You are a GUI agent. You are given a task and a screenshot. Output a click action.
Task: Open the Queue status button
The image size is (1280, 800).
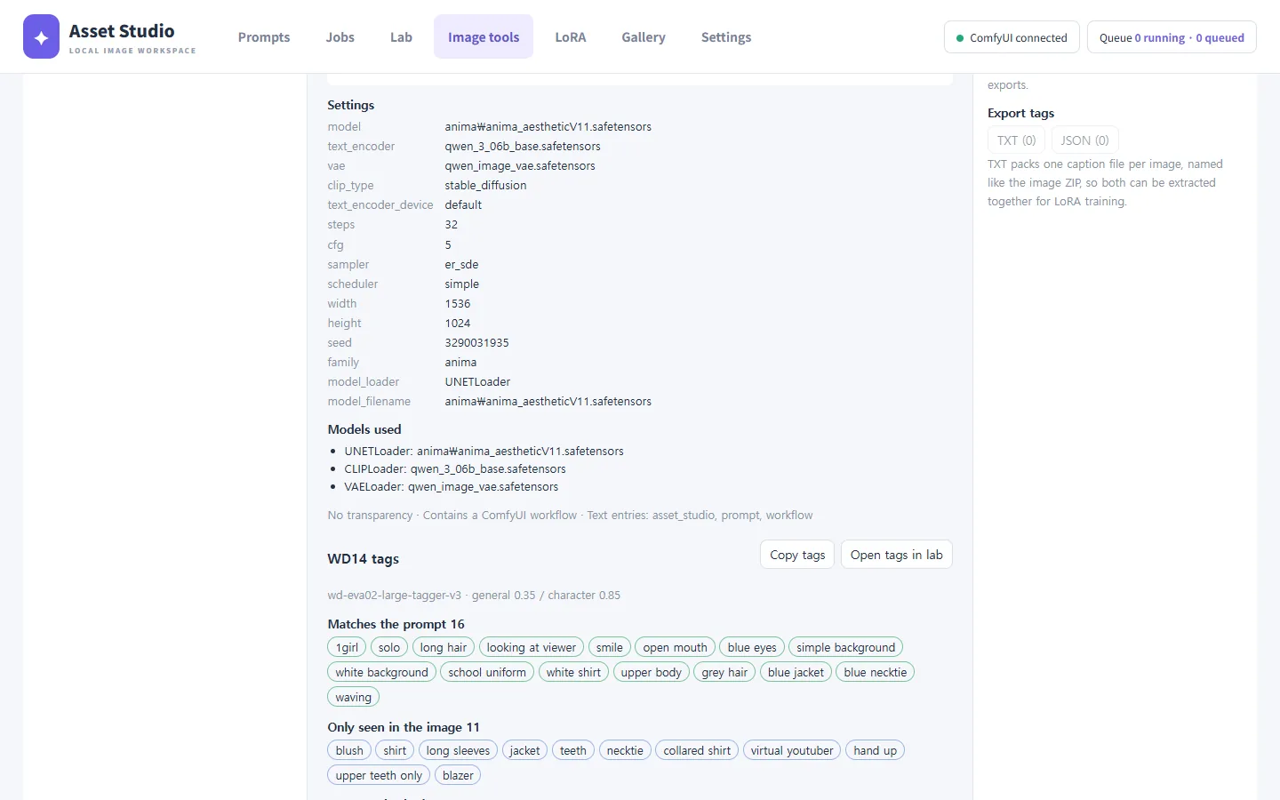(x=1172, y=37)
